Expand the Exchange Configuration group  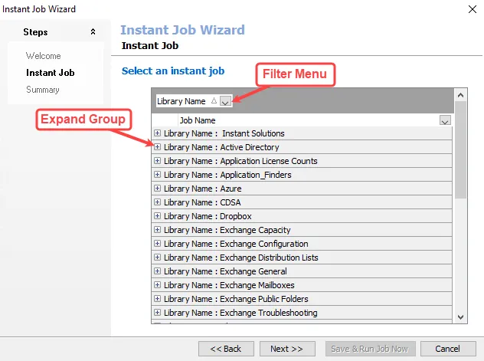click(x=158, y=243)
